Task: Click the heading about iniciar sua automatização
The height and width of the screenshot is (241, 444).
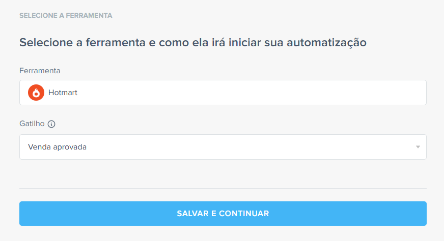Action: (193, 43)
